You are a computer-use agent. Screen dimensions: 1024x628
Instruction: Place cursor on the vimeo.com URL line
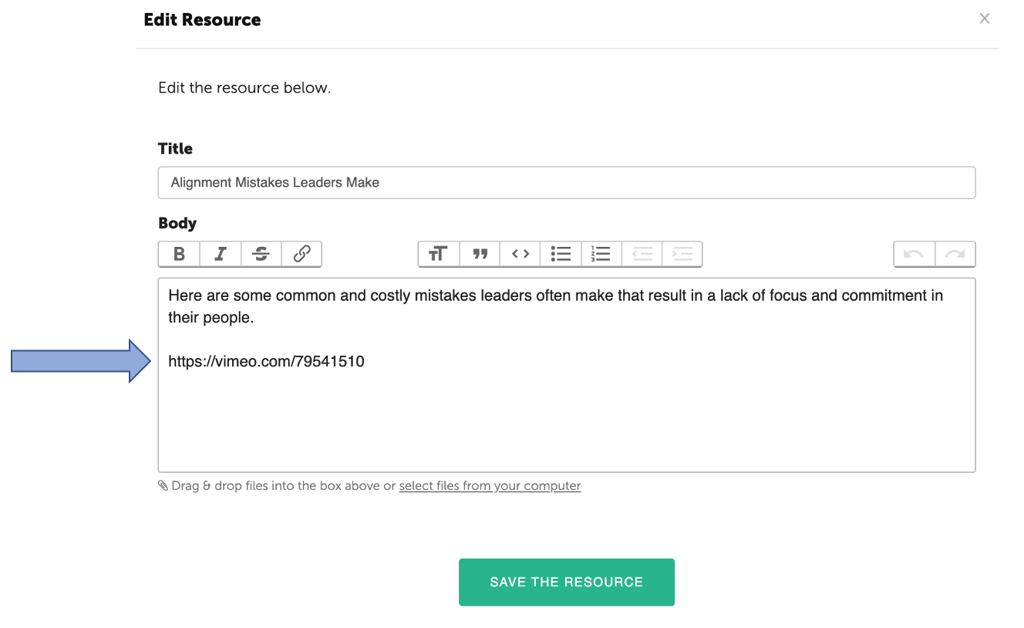point(266,361)
